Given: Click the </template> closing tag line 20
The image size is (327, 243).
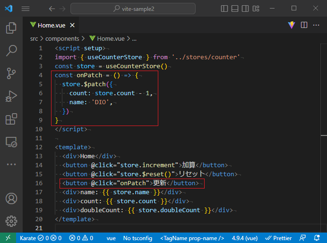Looking at the screenshot, I should coord(75,219).
